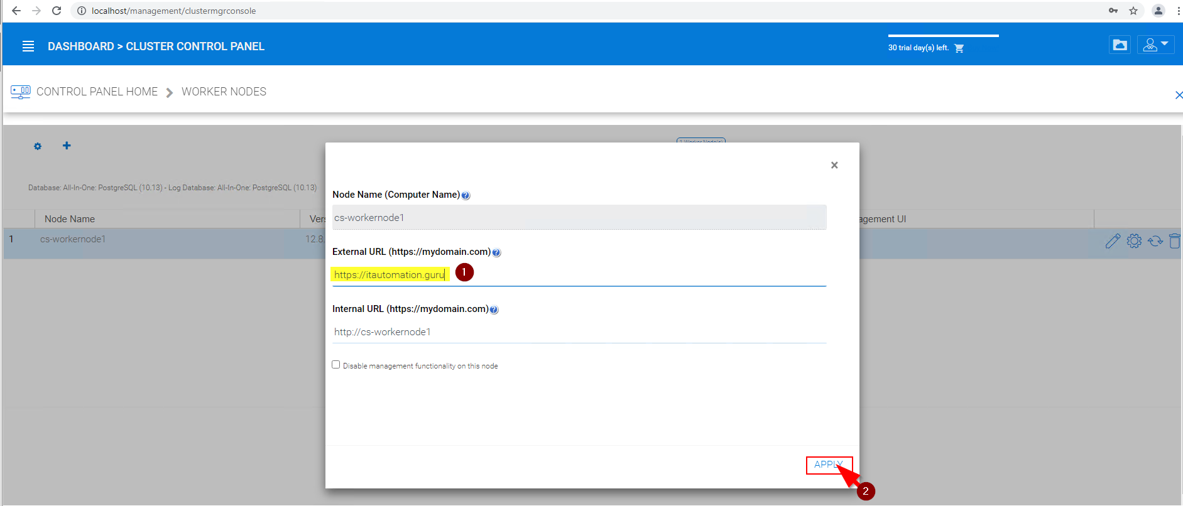This screenshot has height=506, width=1183.
Task: Click the Internal URL help icon
Action: tap(494, 310)
